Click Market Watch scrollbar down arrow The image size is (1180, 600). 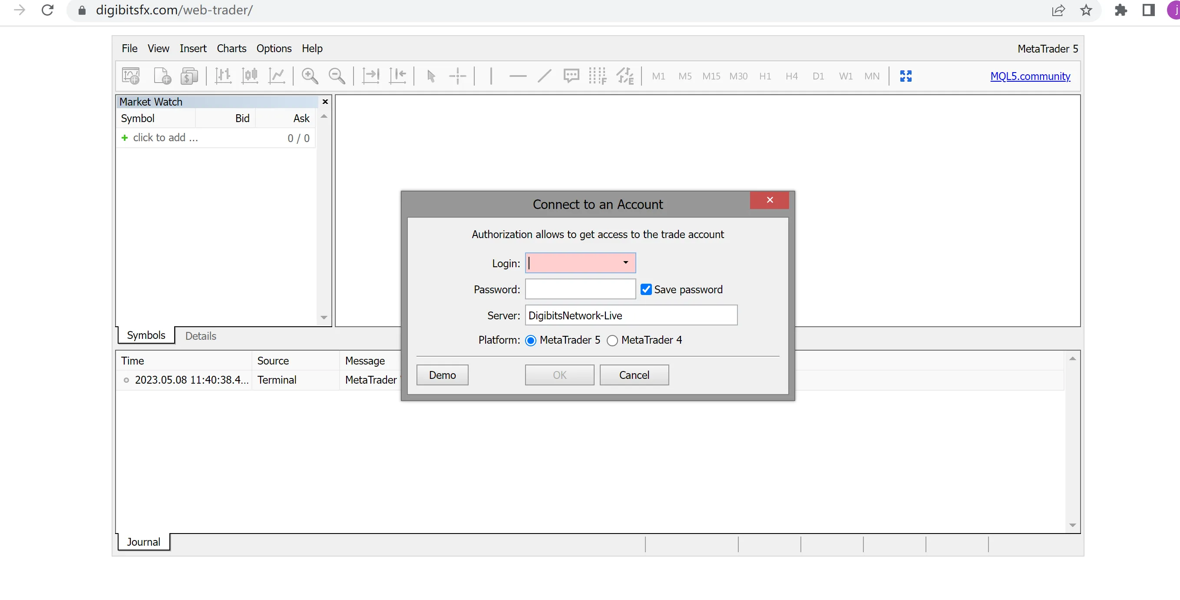(x=324, y=318)
